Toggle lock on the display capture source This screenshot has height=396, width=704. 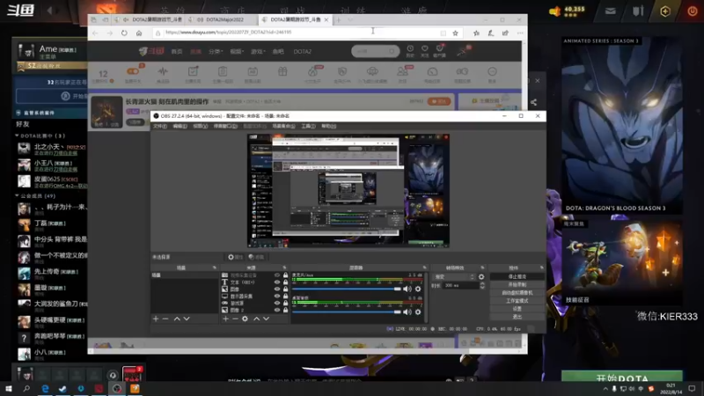tap(285, 297)
